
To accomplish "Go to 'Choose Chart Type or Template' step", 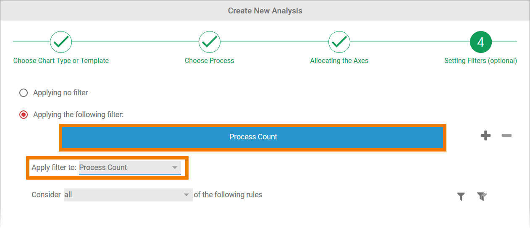I will (61, 61).
